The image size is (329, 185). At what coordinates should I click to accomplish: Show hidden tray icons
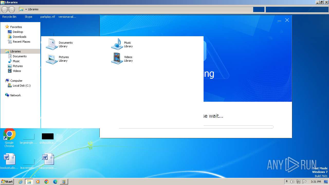point(287,182)
